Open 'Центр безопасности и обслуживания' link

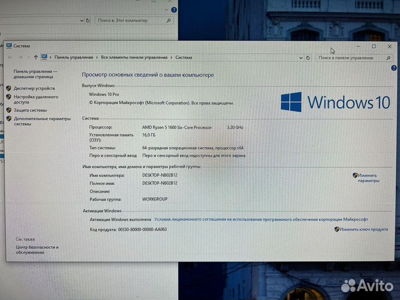[x=37, y=249]
